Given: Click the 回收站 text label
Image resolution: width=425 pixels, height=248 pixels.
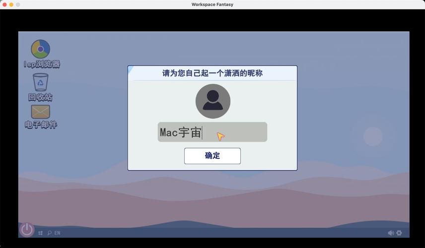Looking at the screenshot, I should click(40, 97).
